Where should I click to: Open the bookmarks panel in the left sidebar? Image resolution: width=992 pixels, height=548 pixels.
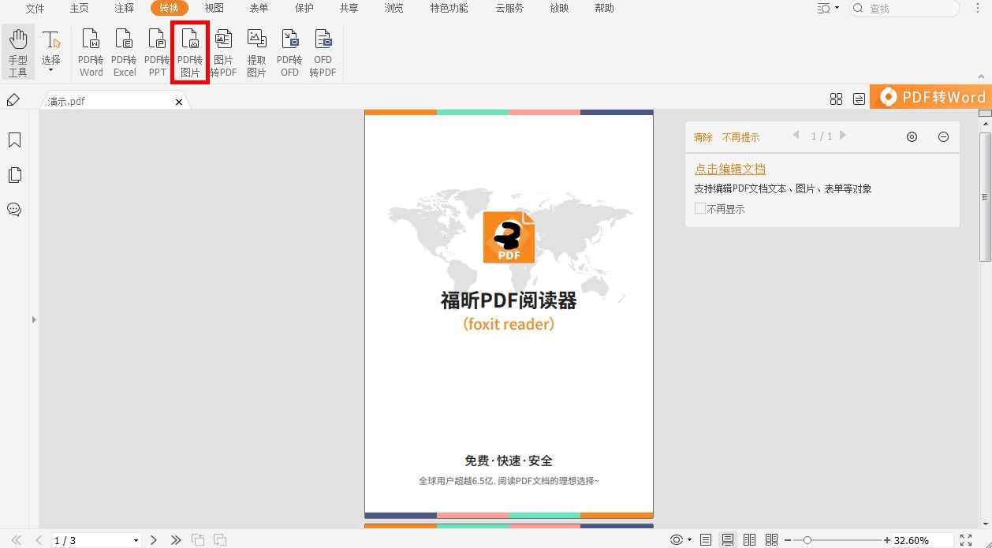click(15, 140)
